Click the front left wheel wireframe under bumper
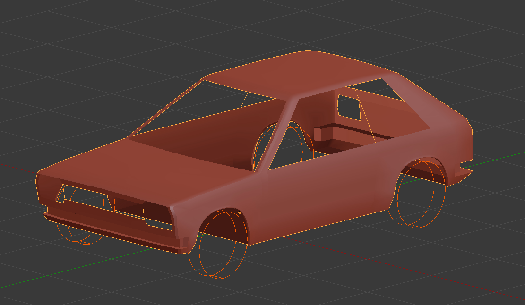The image size is (525, 305). pos(80,234)
